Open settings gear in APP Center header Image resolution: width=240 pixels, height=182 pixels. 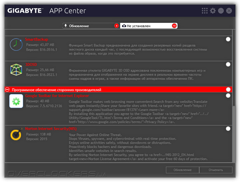213,11
